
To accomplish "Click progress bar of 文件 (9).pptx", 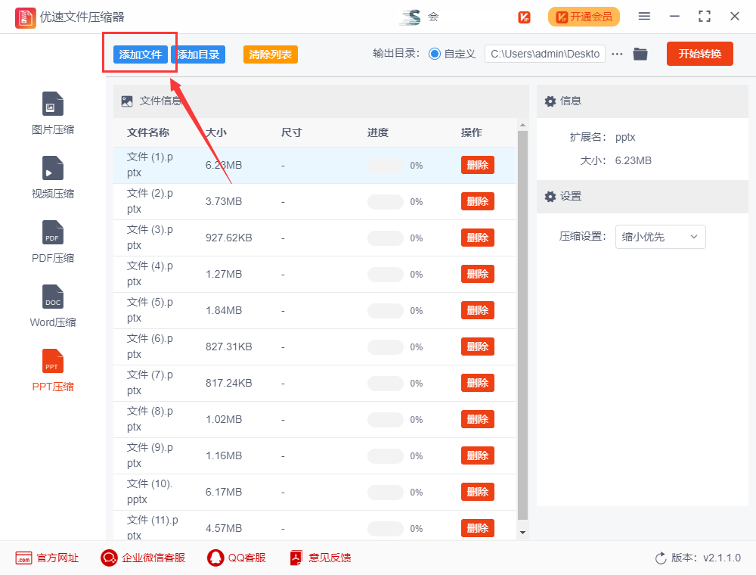I will (x=386, y=456).
